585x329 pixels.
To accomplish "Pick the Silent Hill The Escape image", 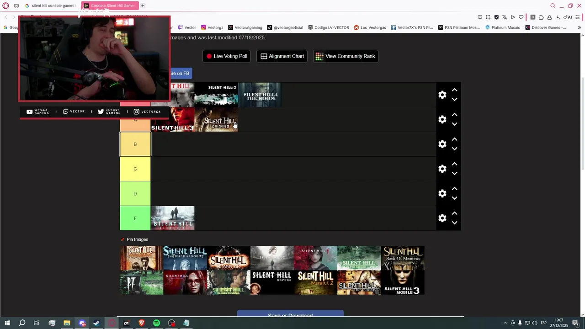I will (359, 282).
